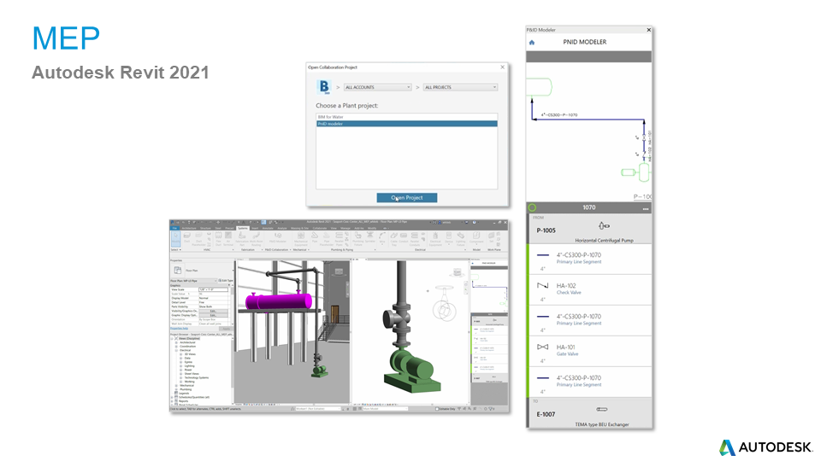Click the green circle icon beside 1070

532,207
